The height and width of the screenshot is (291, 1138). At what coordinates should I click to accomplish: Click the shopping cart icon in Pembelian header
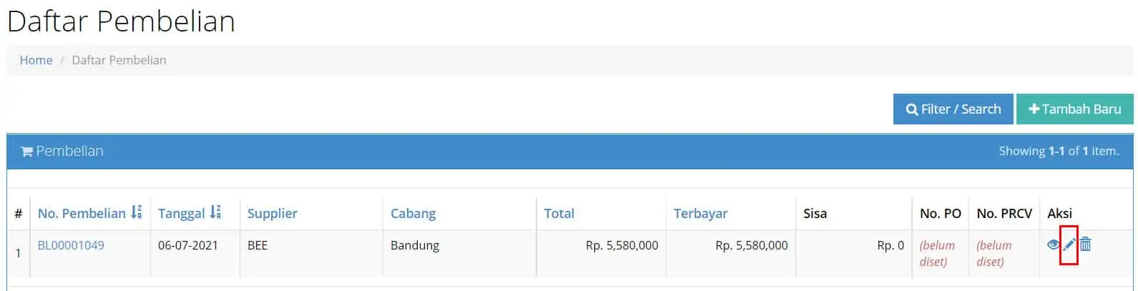[27, 152]
